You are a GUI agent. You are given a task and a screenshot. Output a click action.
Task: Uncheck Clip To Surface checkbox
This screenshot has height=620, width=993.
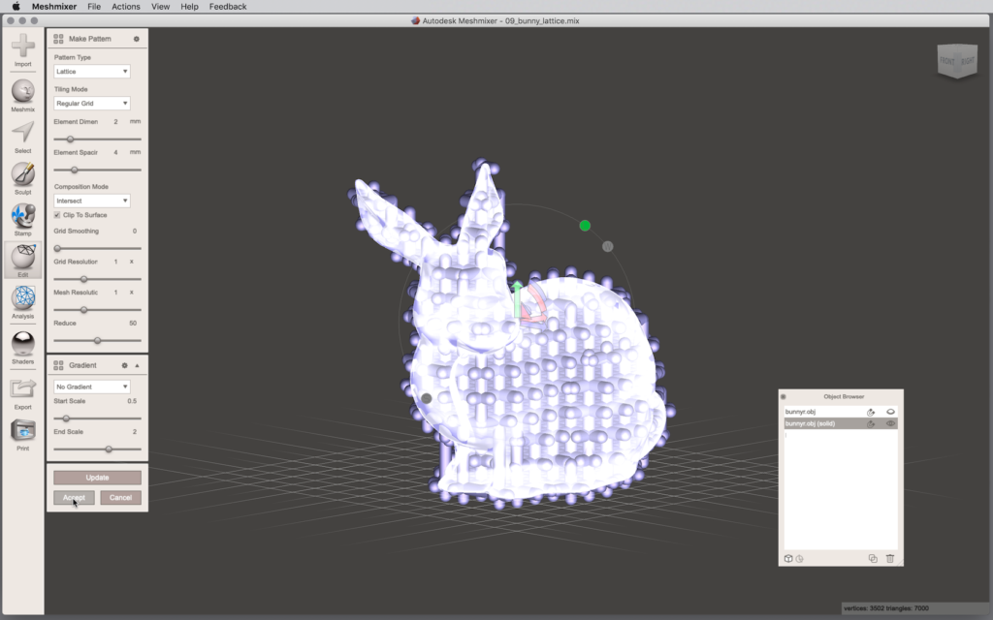pyautogui.click(x=57, y=214)
